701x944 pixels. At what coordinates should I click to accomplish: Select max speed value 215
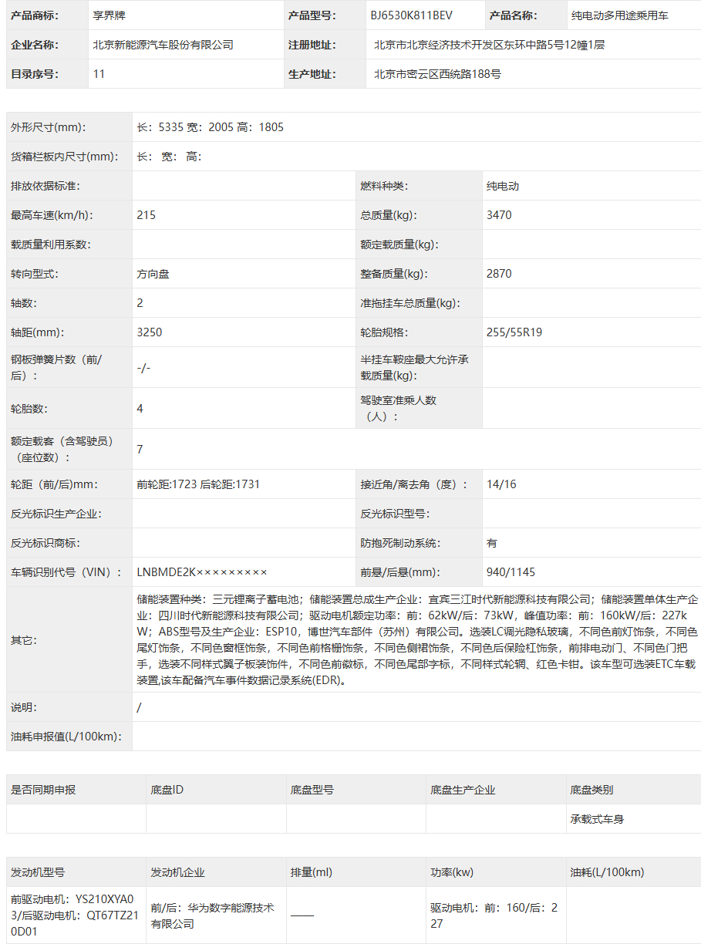coord(146,215)
